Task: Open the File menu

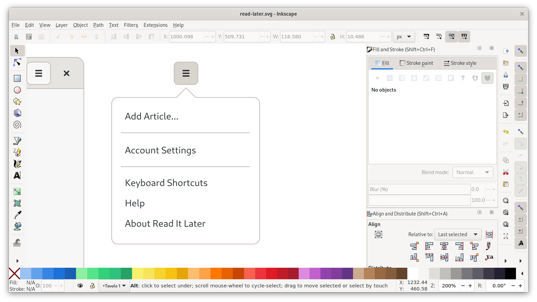Action: (16, 25)
